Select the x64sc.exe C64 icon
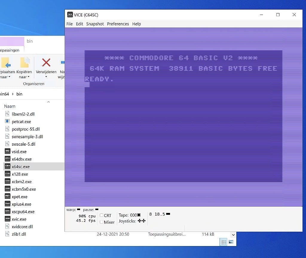Image resolution: width=306 pixels, height=258 pixels. coord(7,166)
